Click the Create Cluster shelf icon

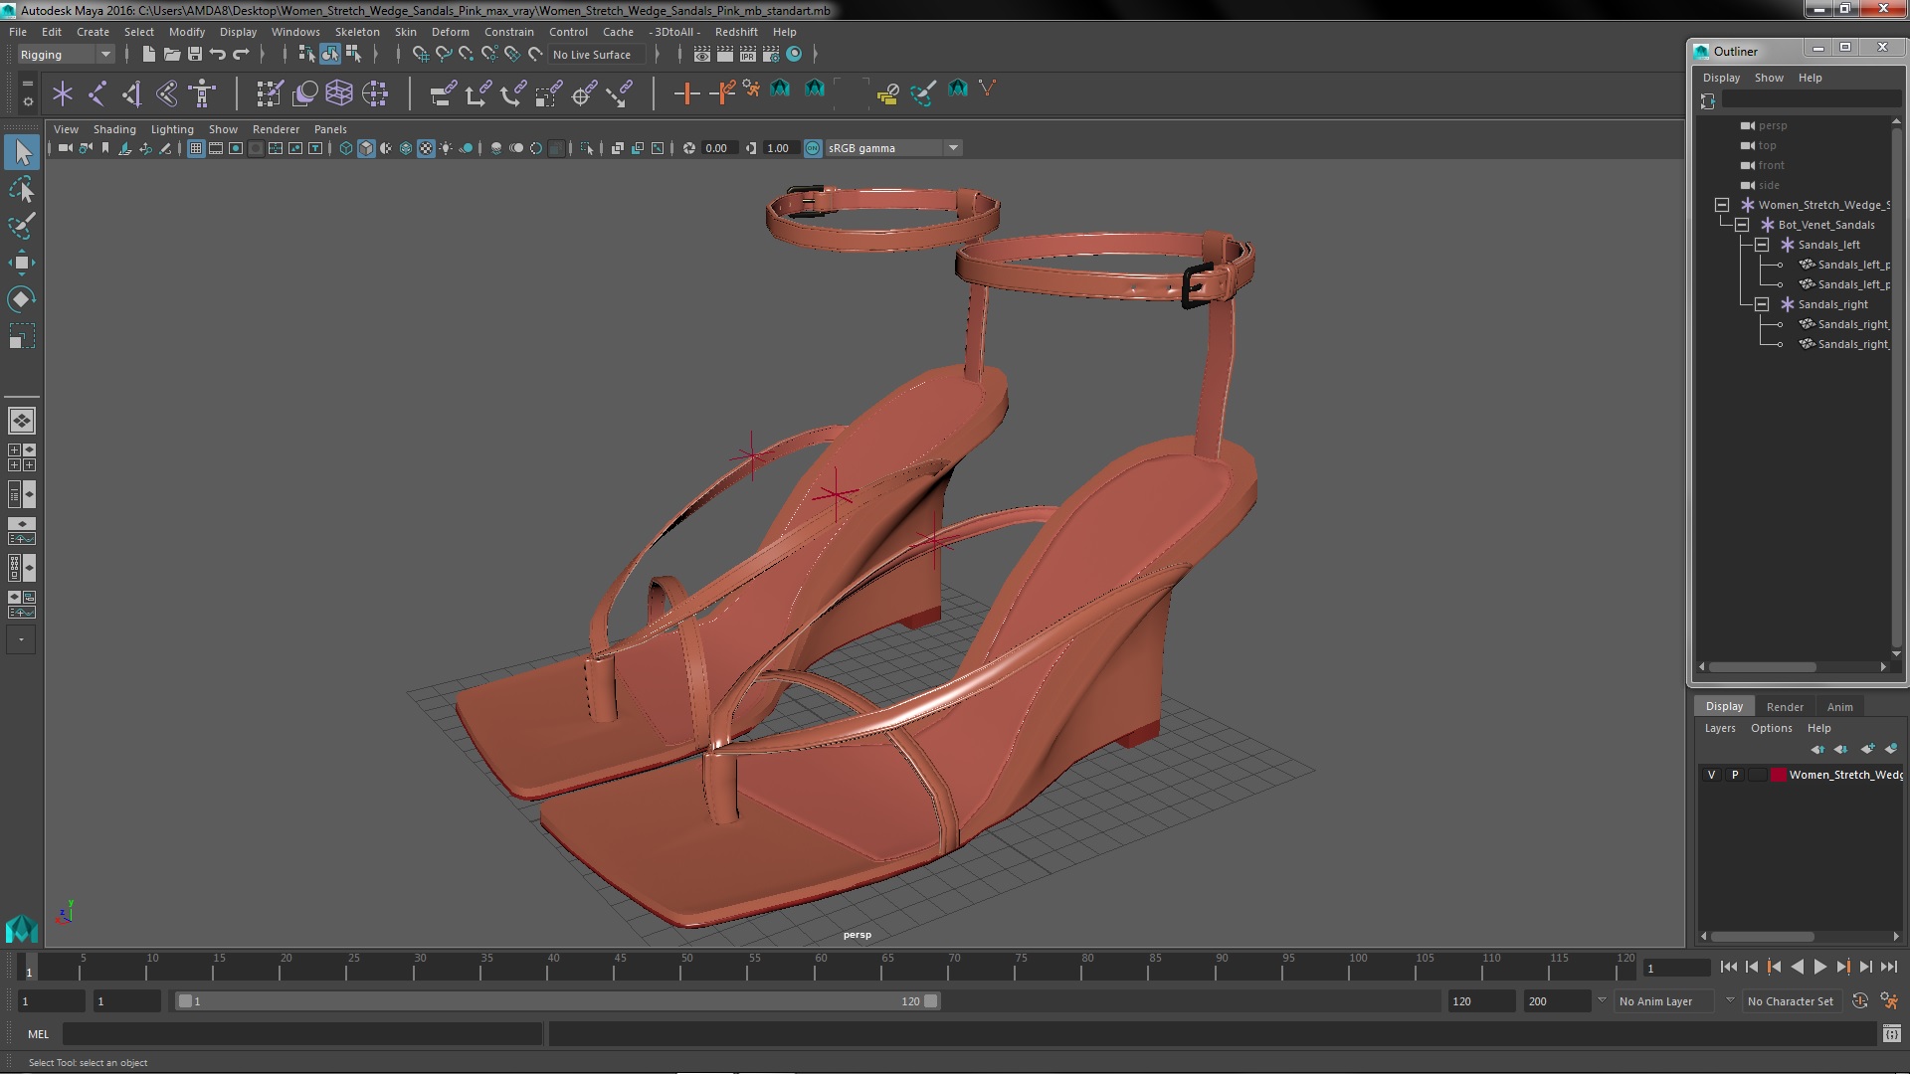[374, 93]
